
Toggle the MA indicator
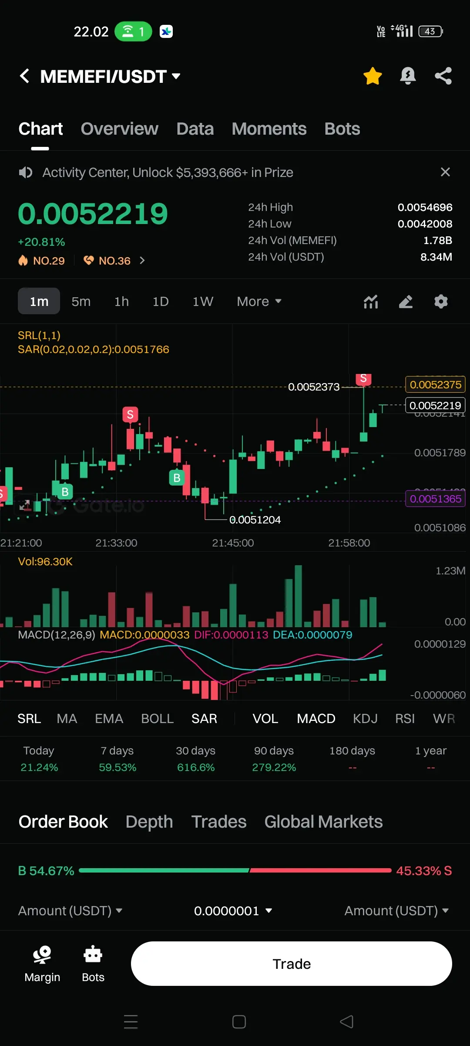[x=67, y=718]
